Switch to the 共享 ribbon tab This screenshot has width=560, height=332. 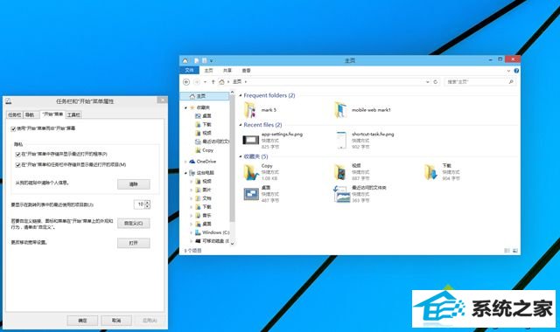click(x=227, y=71)
